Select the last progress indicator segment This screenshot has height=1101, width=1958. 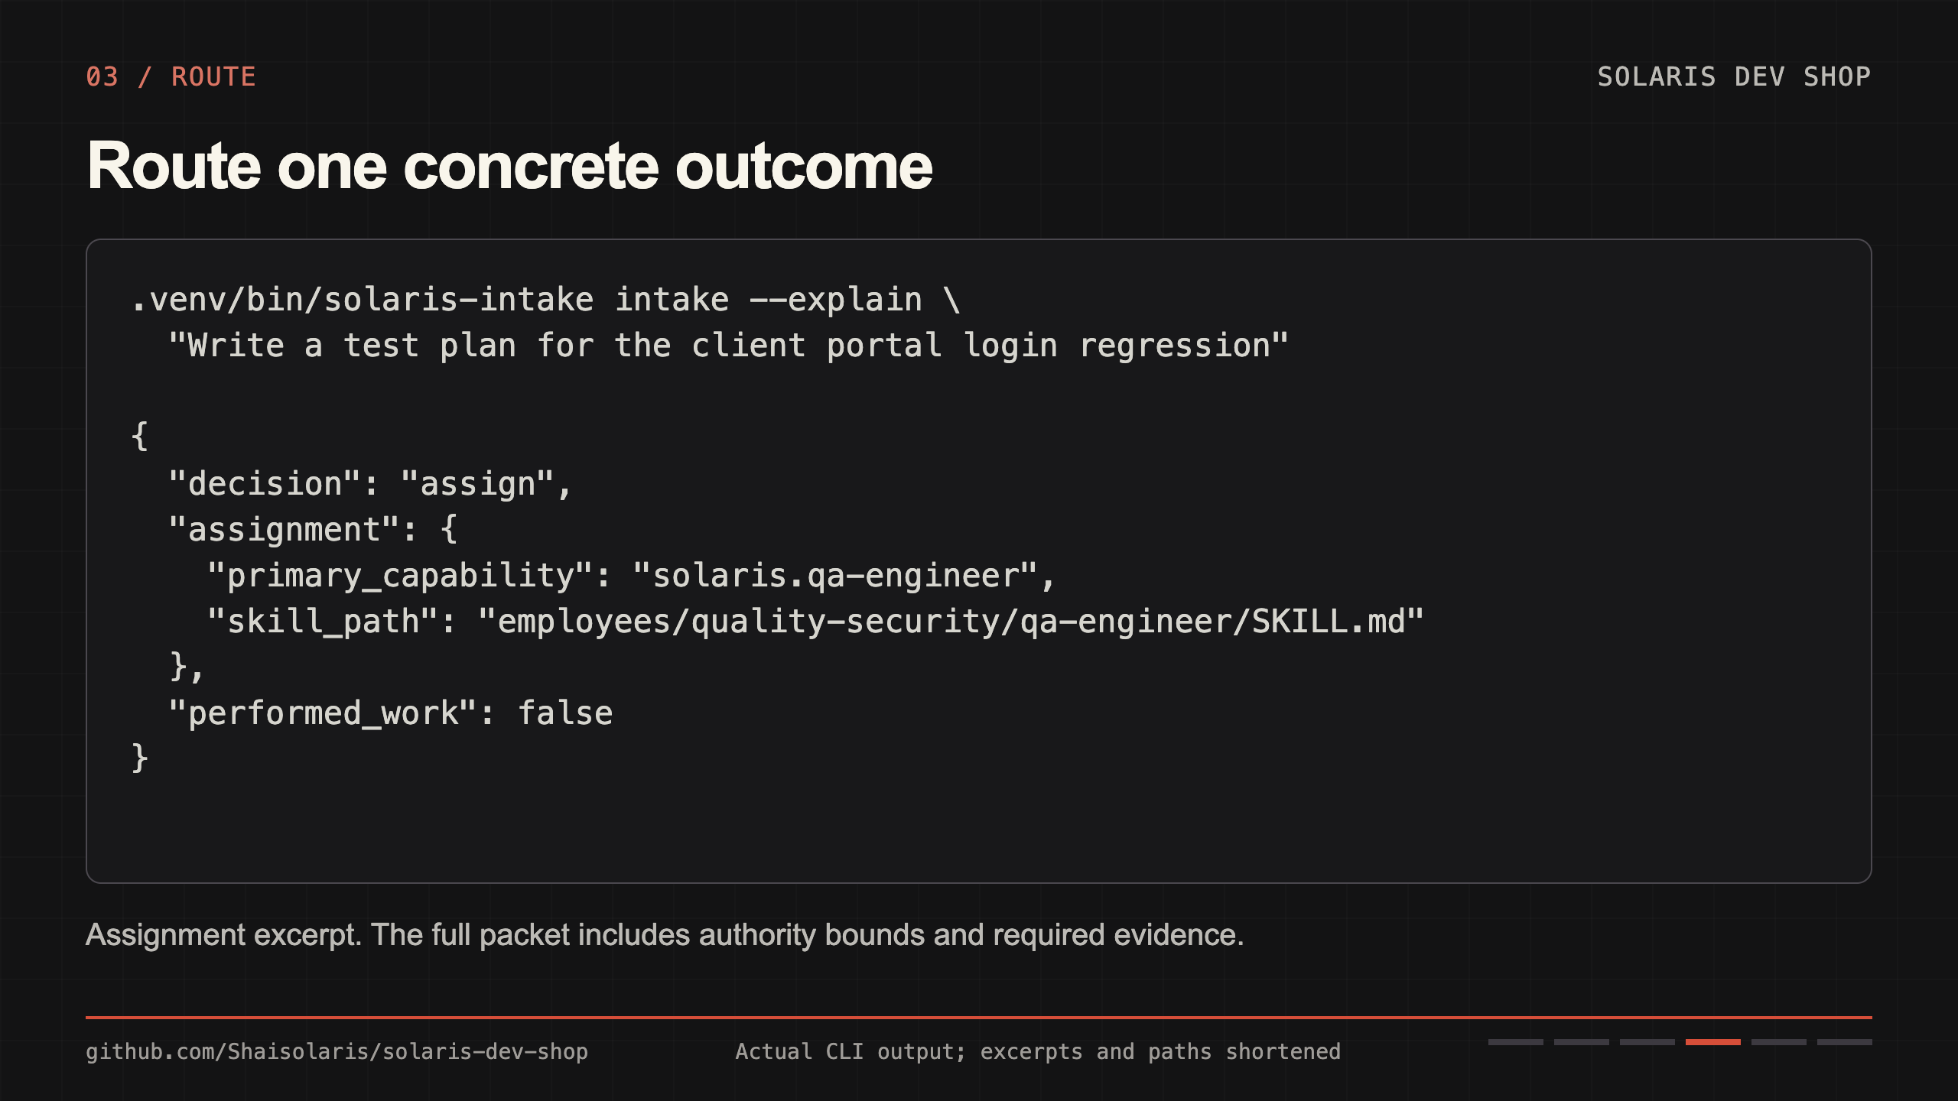click(1844, 1042)
